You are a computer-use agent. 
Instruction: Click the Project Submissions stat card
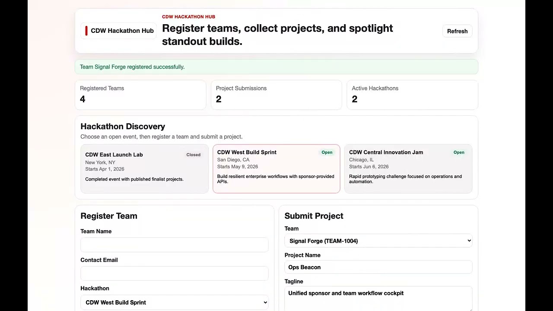pos(276,95)
